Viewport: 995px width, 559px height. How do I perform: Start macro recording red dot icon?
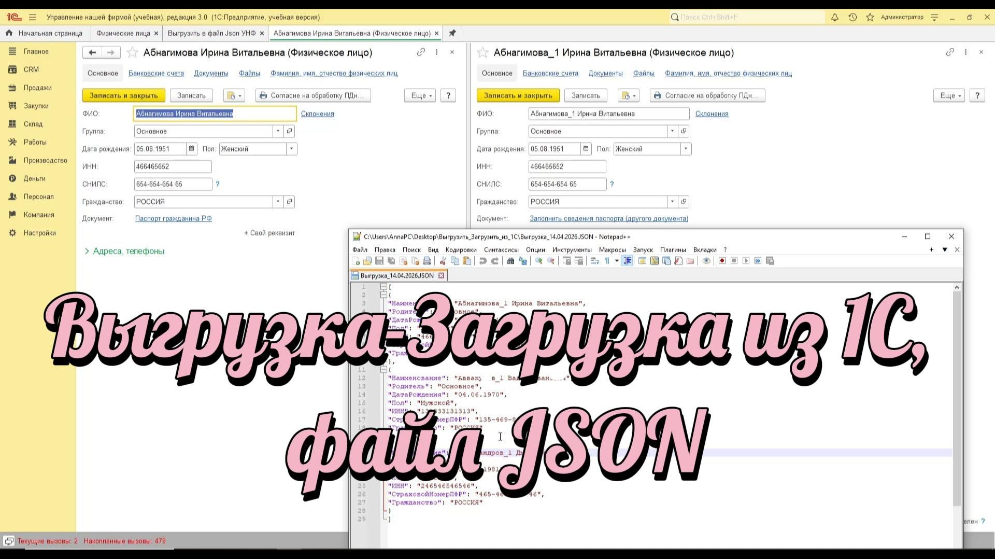tap(722, 261)
